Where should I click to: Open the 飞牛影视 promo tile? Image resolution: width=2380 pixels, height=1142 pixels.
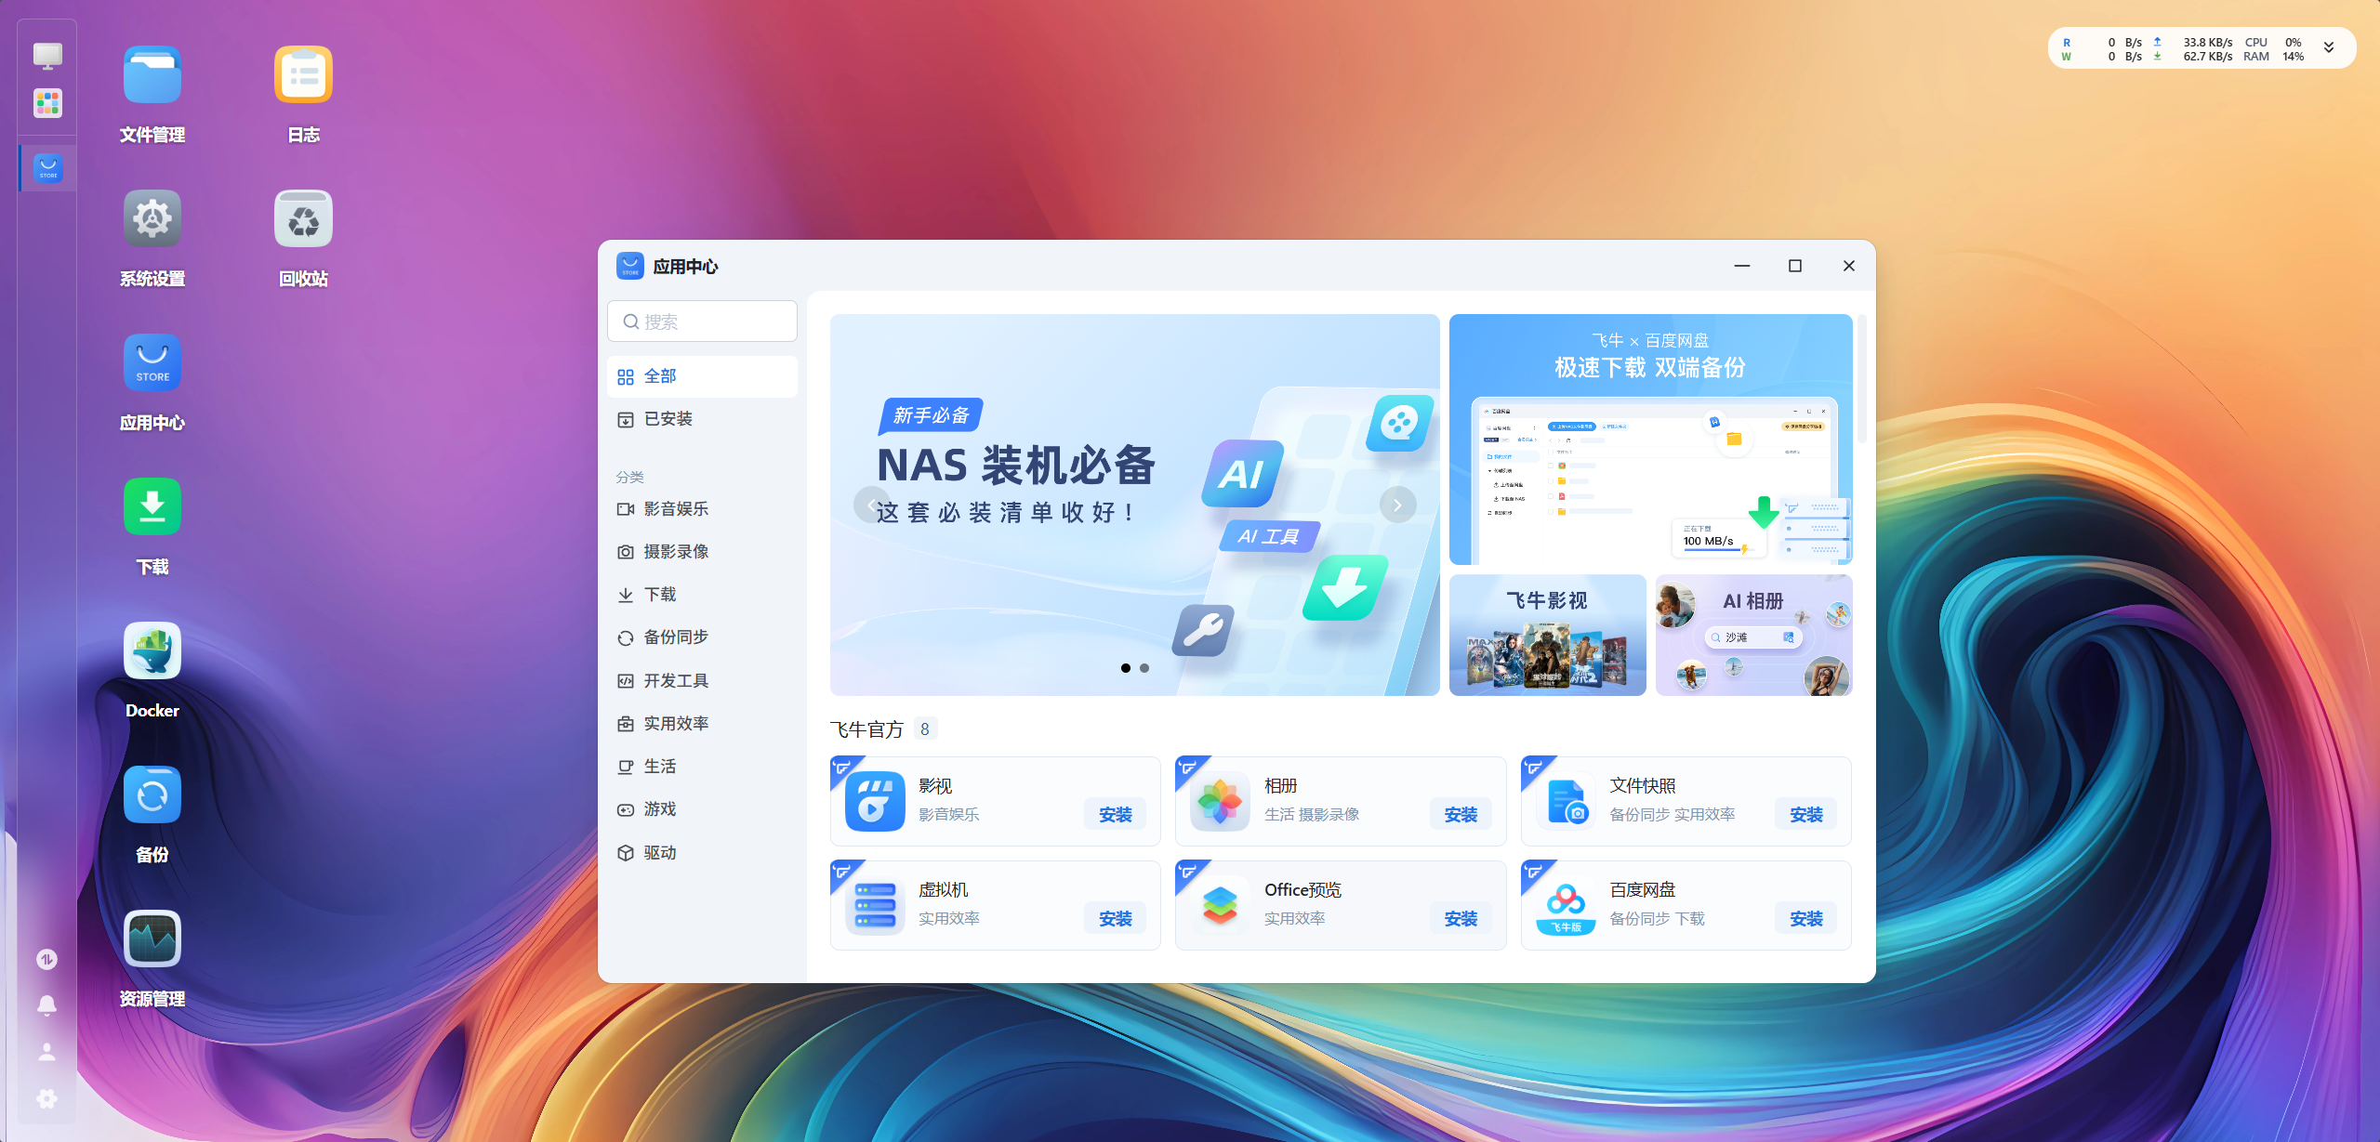tap(1547, 635)
